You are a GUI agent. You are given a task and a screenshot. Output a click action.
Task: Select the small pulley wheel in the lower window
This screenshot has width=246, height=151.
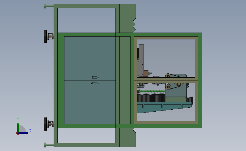pyautogui.click(x=168, y=87)
